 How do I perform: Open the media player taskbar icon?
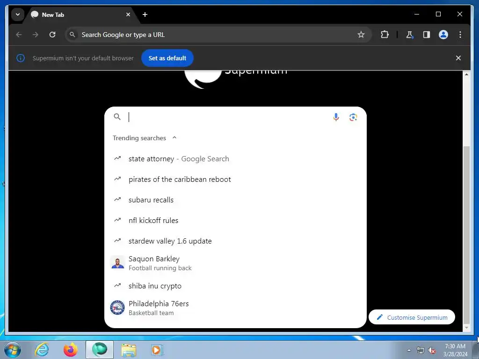(x=157, y=350)
